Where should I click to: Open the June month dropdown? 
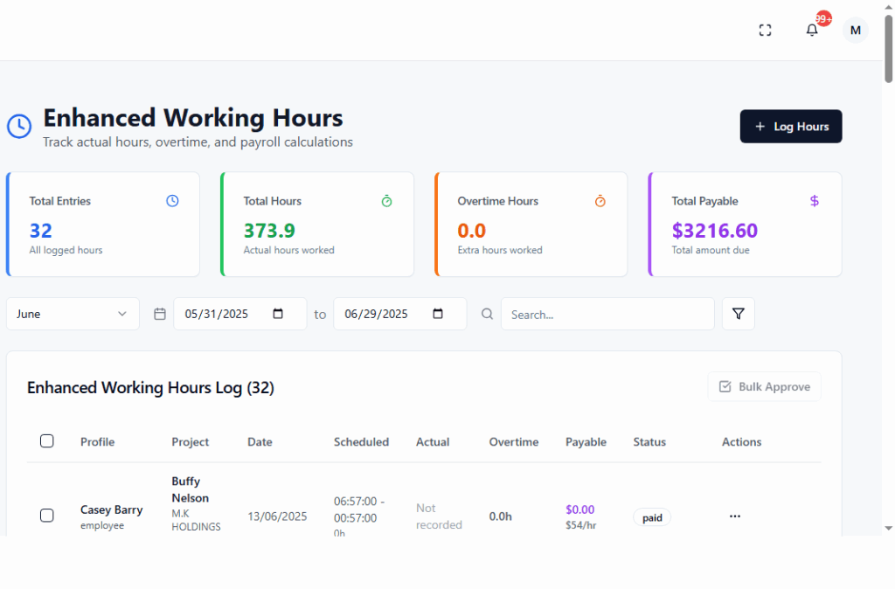73,313
